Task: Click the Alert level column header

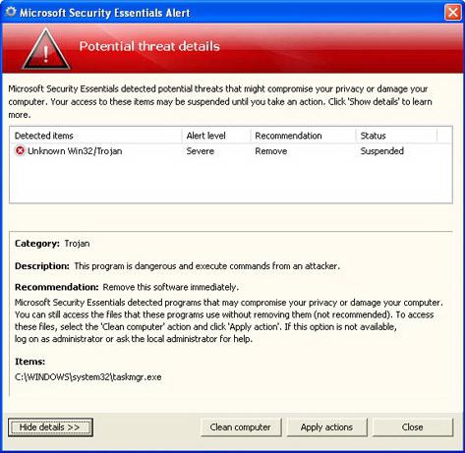Action: (x=216, y=136)
